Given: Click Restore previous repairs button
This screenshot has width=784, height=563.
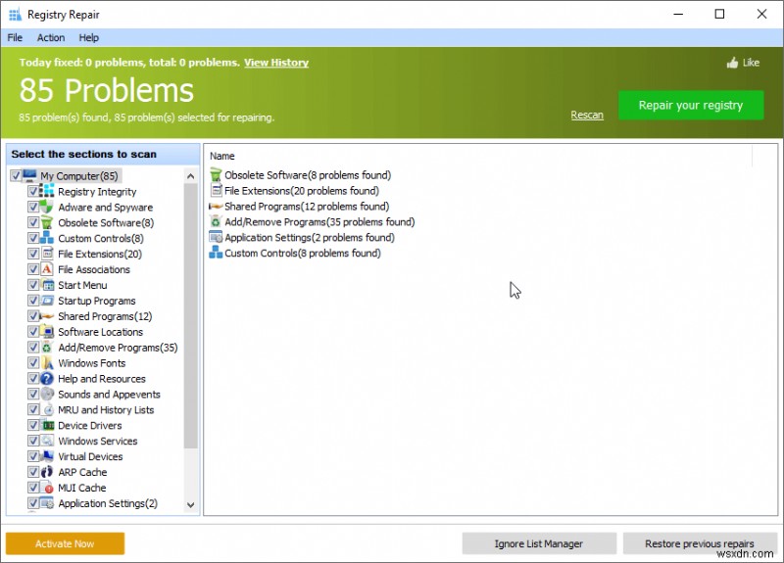Looking at the screenshot, I should pyautogui.click(x=700, y=543).
